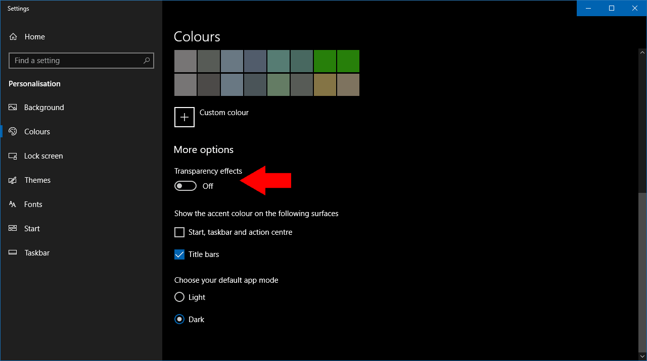This screenshot has height=361, width=647.
Task: Click the Home house icon
Action: pos(13,37)
